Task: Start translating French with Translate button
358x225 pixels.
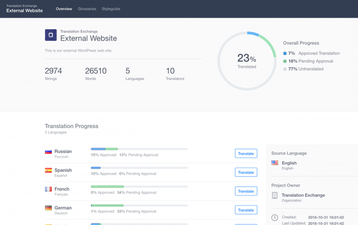Action: tap(246, 191)
